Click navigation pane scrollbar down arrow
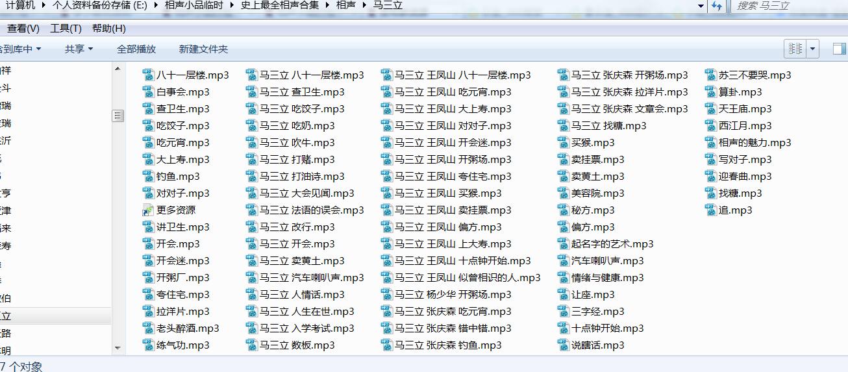This screenshot has width=848, height=372. point(118,349)
